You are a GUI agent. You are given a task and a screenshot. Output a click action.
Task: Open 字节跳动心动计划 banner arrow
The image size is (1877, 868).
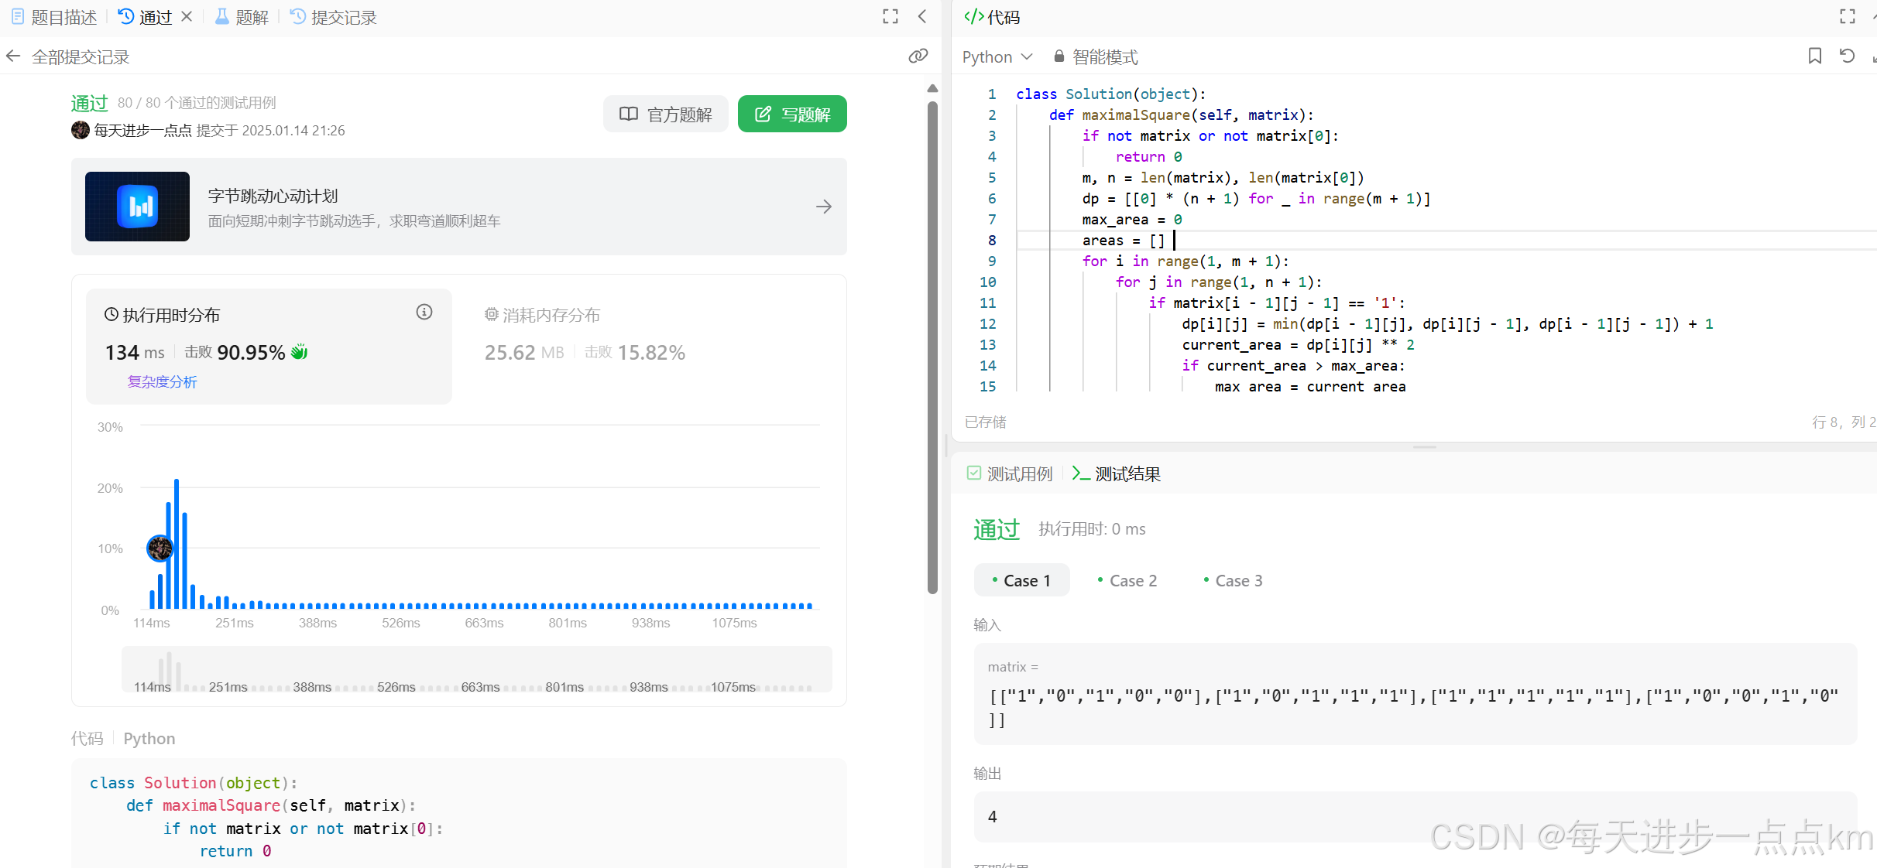click(x=823, y=207)
